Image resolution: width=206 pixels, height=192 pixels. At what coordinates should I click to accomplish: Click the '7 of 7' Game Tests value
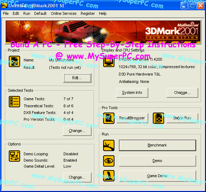[68, 99]
